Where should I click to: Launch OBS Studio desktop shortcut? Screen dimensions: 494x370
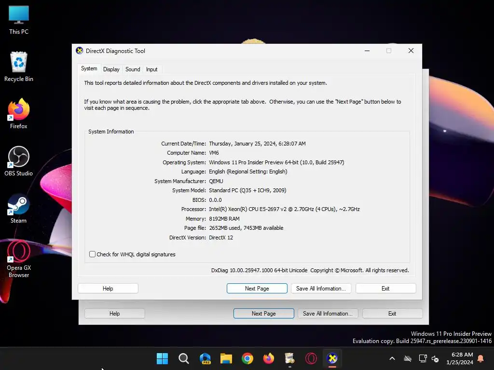[19, 161]
